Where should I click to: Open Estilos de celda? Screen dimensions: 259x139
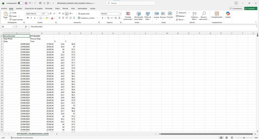click(148, 16)
